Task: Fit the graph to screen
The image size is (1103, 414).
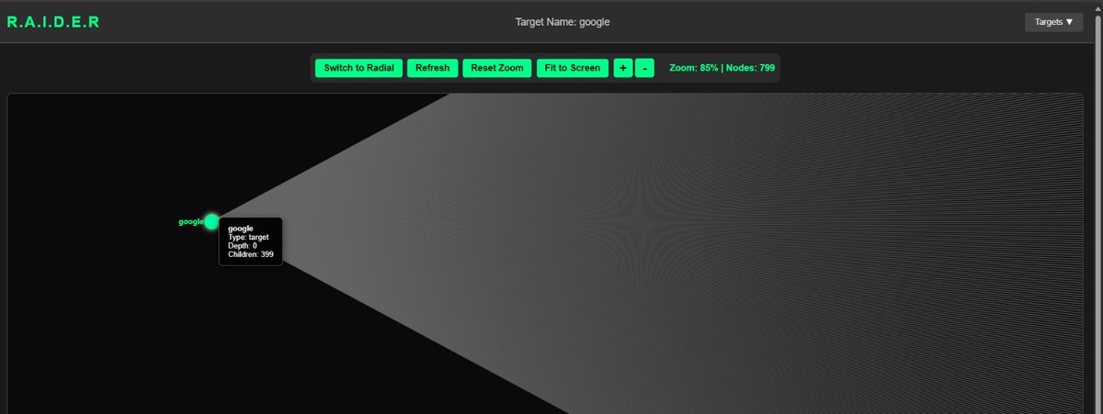Action: pos(573,68)
